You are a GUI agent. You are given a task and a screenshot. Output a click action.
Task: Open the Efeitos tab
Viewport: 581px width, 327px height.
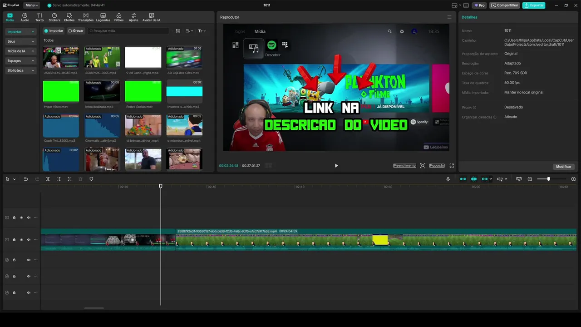pyautogui.click(x=69, y=17)
